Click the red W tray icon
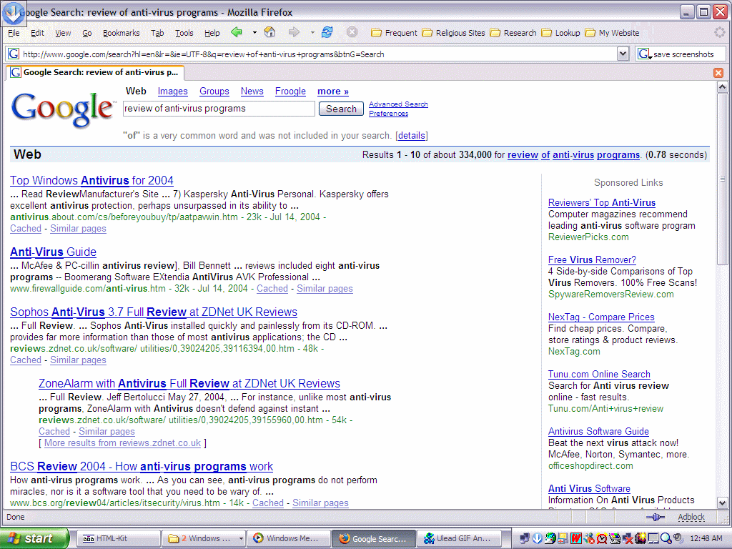The image size is (732, 549). pyautogui.click(x=576, y=538)
